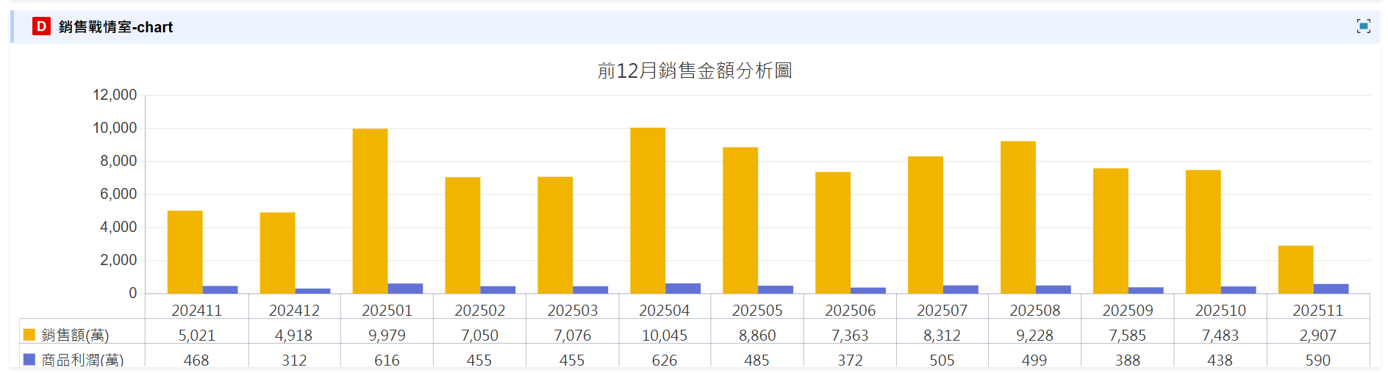Click the blue 商品利潤(萬) legend swatch
This screenshot has height=373, width=1388.
coord(29,360)
